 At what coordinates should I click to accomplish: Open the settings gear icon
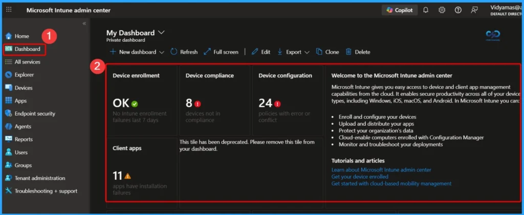(x=442, y=10)
